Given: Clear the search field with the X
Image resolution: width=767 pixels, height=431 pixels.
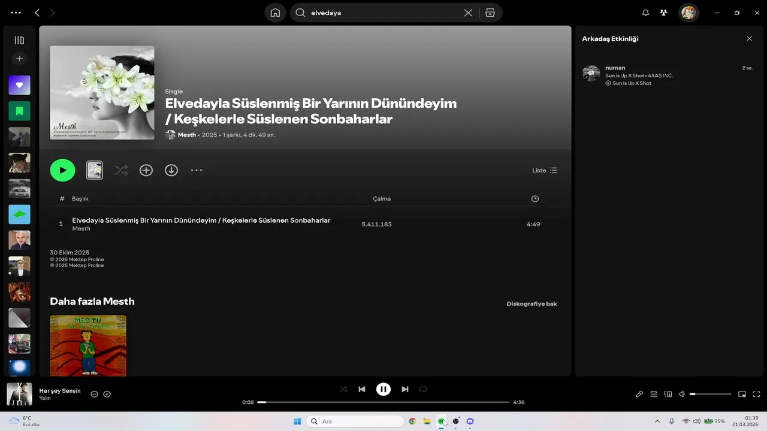Looking at the screenshot, I should point(468,13).
